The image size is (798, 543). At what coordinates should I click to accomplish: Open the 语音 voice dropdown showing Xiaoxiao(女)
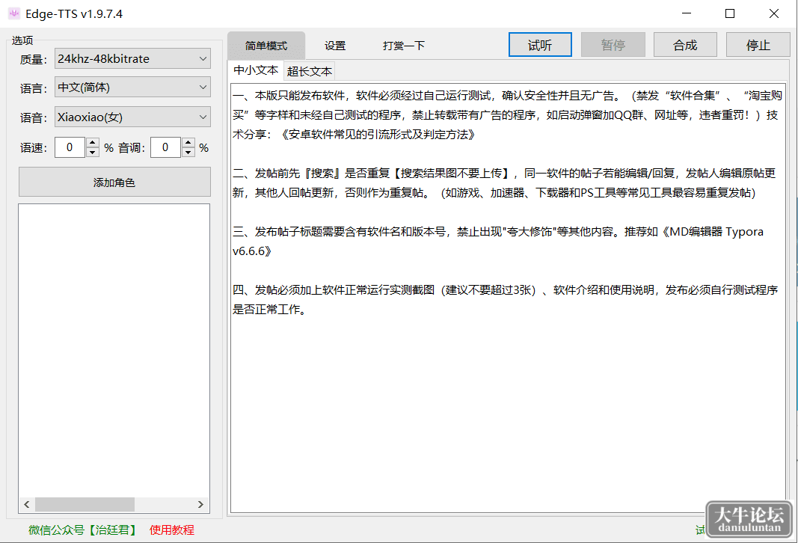tap(132, 117)
